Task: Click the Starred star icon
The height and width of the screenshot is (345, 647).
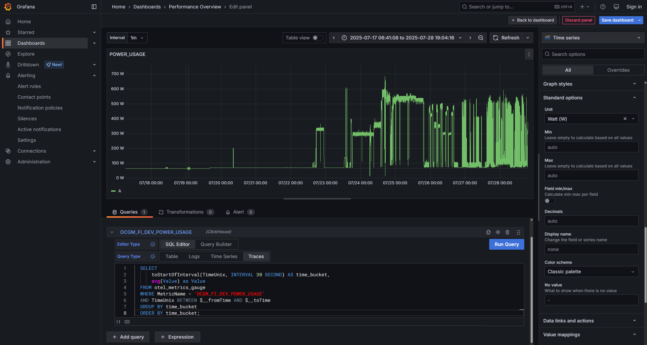Action: [8, 32]
